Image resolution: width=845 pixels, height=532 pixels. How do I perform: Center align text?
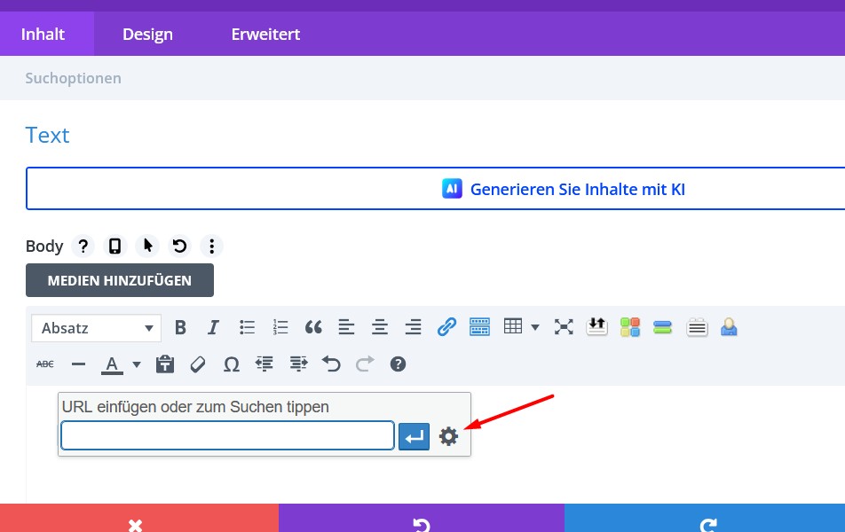[x=380, y=327]
